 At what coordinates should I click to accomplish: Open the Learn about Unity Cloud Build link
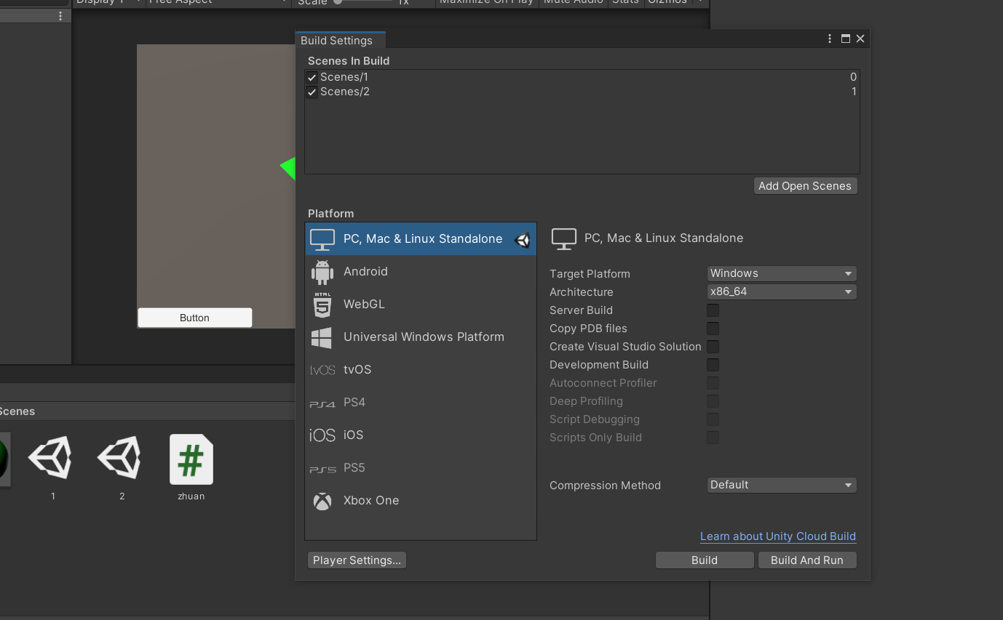pos(778,536)
